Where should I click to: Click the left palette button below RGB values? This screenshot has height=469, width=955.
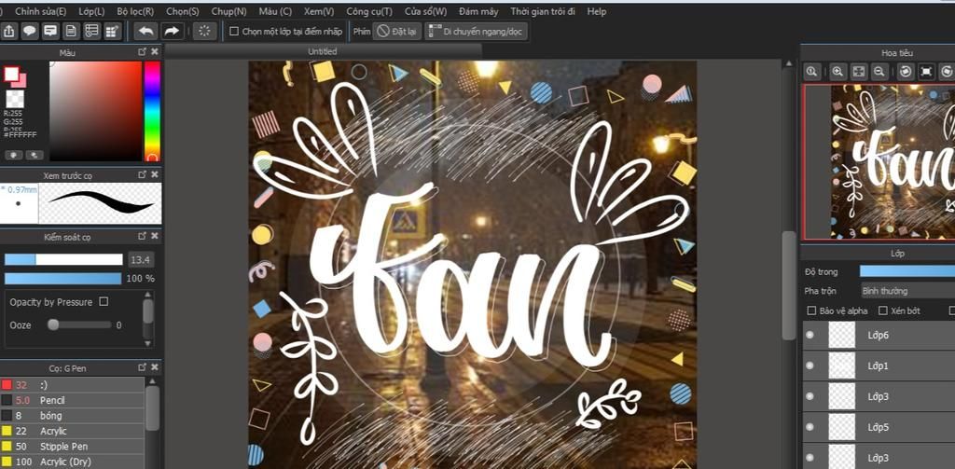click(13, 155)
